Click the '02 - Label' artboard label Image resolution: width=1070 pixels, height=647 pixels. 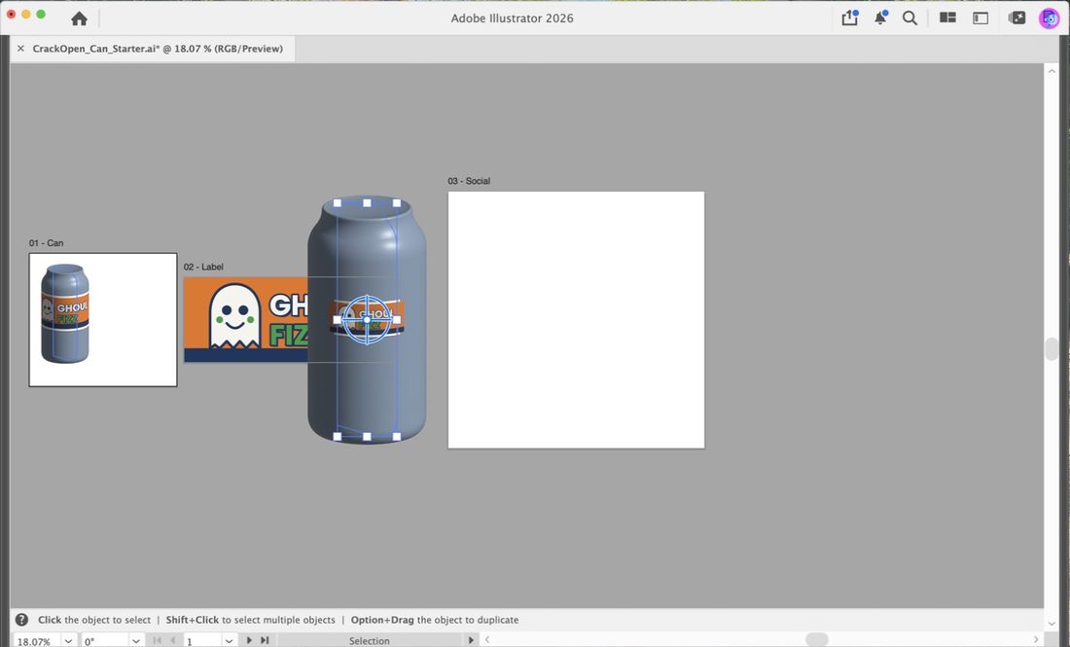click(203, 267)
